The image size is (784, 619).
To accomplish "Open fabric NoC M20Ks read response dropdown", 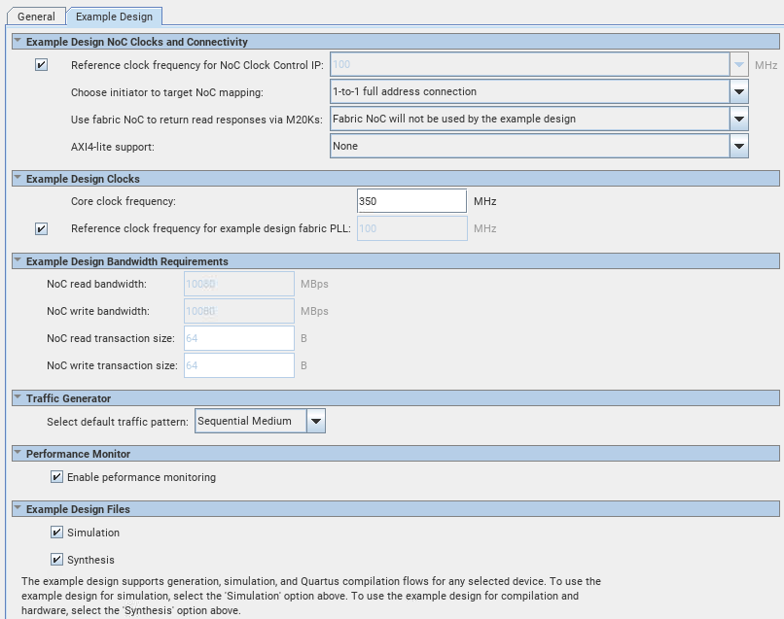I will pos(739,120).
